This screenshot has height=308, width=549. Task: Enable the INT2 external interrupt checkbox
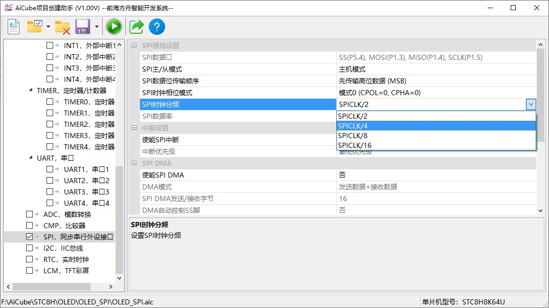pyautogui.click(x=50, y=56)
